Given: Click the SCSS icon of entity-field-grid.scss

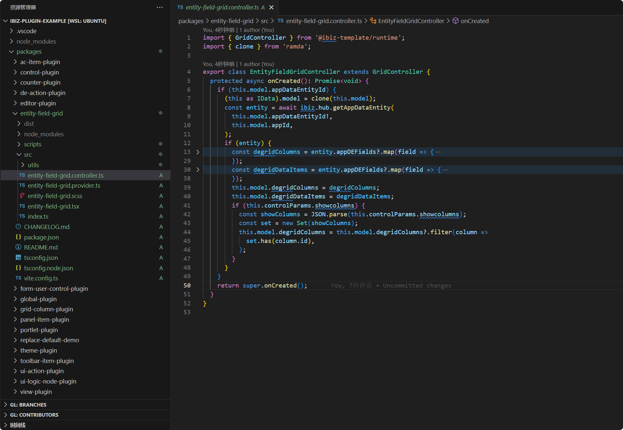Looking at the screenshot, I should coord(22,196).
